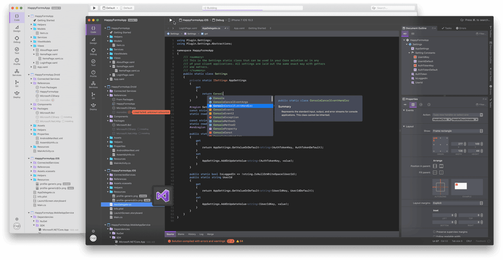Collapse Setting Constants in Document Outline
Screen dimensions: 503x260
coord(409,53)
